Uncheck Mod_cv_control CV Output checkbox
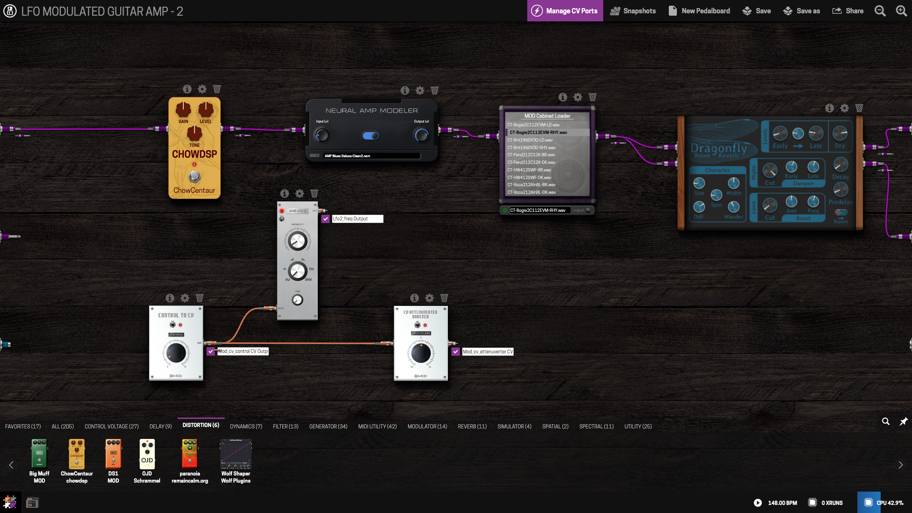 tap(211, 351)
